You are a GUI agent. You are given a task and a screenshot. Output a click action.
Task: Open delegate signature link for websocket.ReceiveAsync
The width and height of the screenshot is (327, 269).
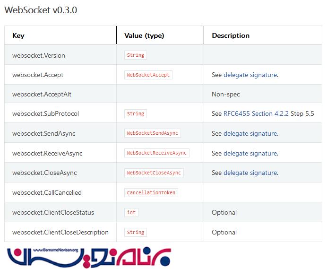[250, 153]
